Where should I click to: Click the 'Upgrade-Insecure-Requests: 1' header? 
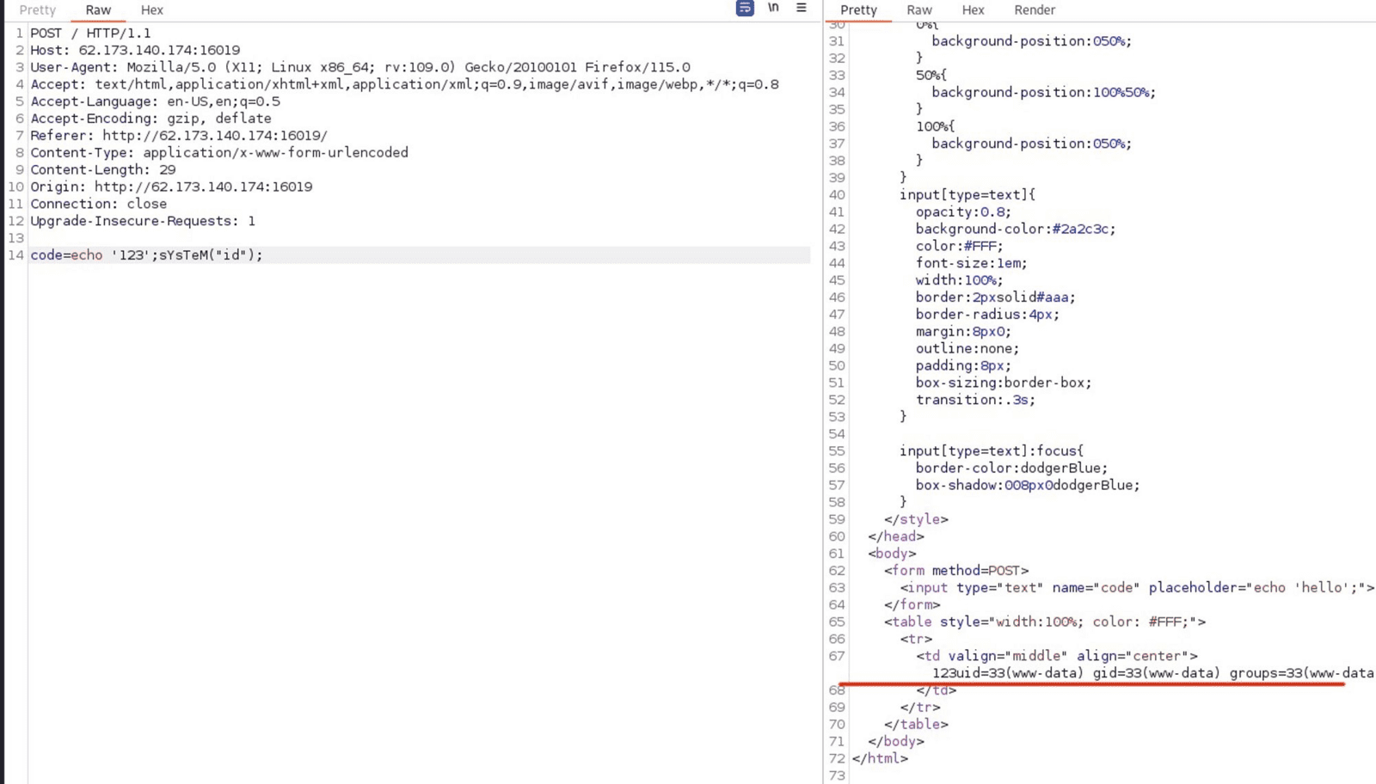(143, 222)
